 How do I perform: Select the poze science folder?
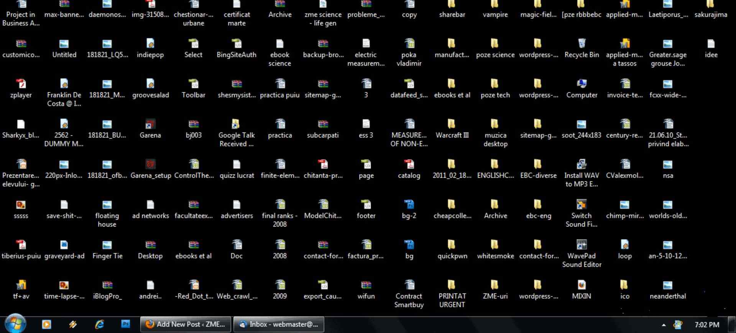[495, 48]
